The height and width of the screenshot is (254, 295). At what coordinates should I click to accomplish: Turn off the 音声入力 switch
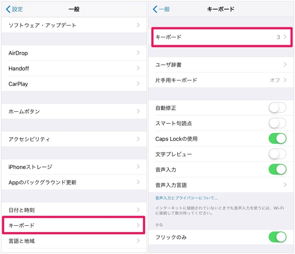[277, 170]
